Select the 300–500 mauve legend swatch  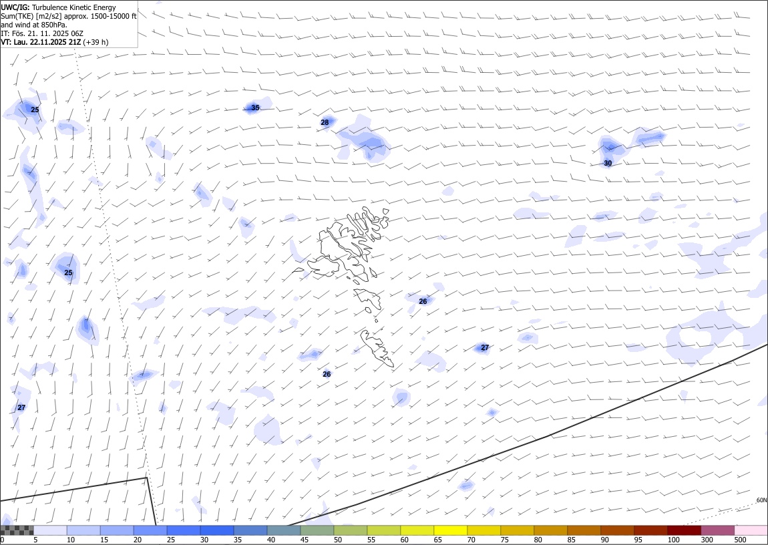click(x=717, y=530)
